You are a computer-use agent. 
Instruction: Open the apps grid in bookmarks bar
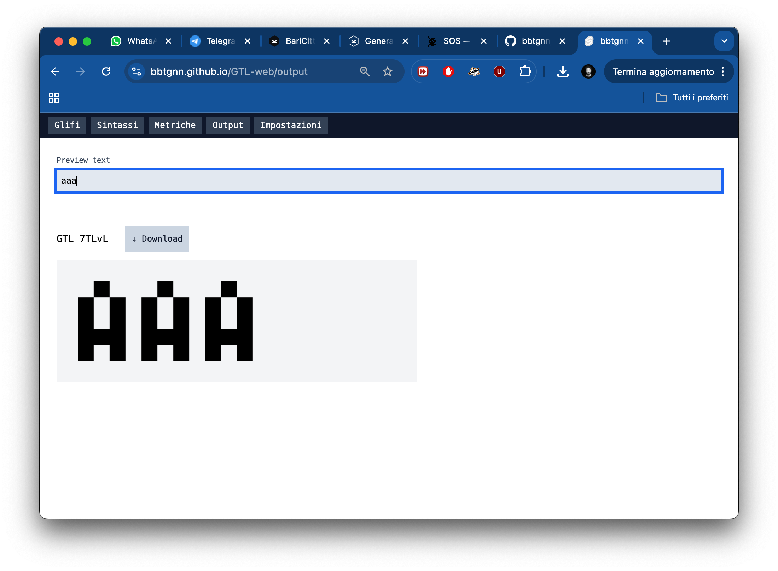click(54, 98)
